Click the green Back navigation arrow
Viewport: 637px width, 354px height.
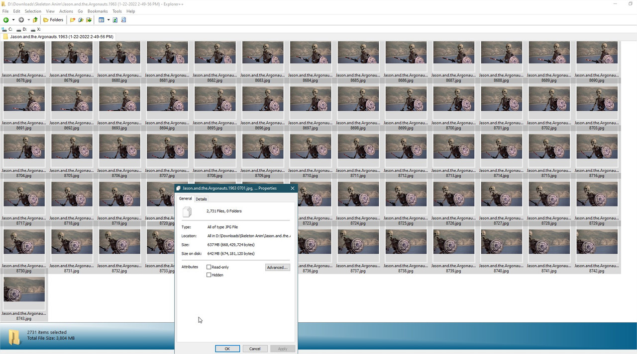coord(6,20)
